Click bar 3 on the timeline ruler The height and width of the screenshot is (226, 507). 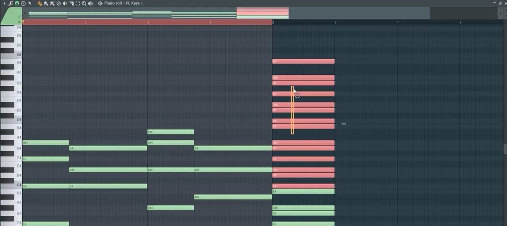point(148,23)
